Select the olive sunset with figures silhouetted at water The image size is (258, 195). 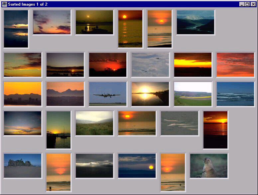coord(94,22)
